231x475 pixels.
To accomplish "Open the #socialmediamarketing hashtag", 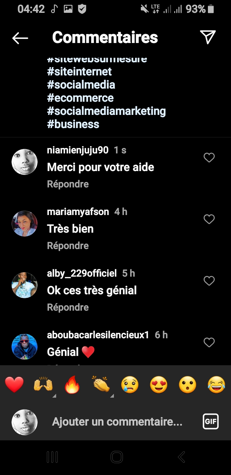I will (x=106, y=111).
